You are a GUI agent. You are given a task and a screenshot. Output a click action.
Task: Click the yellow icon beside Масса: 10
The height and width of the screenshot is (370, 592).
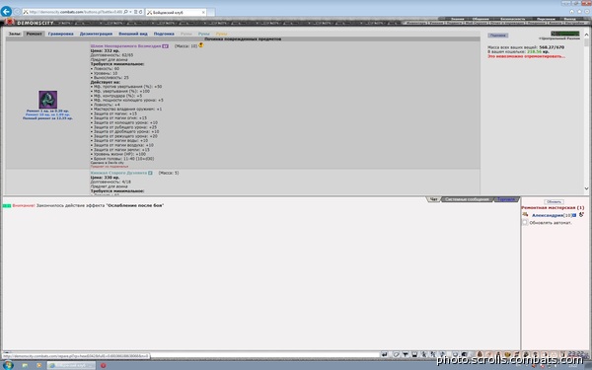201,45
